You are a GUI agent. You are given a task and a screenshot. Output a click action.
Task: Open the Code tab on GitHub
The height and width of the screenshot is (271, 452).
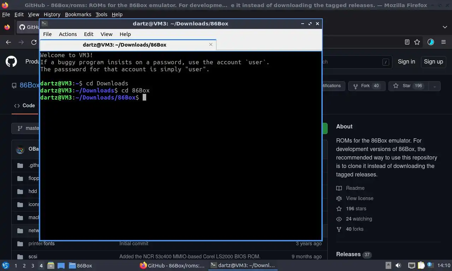point(24,106)
